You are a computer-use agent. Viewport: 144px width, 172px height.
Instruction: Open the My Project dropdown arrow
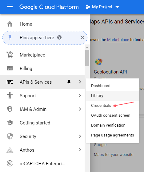(x=117, y=7)
